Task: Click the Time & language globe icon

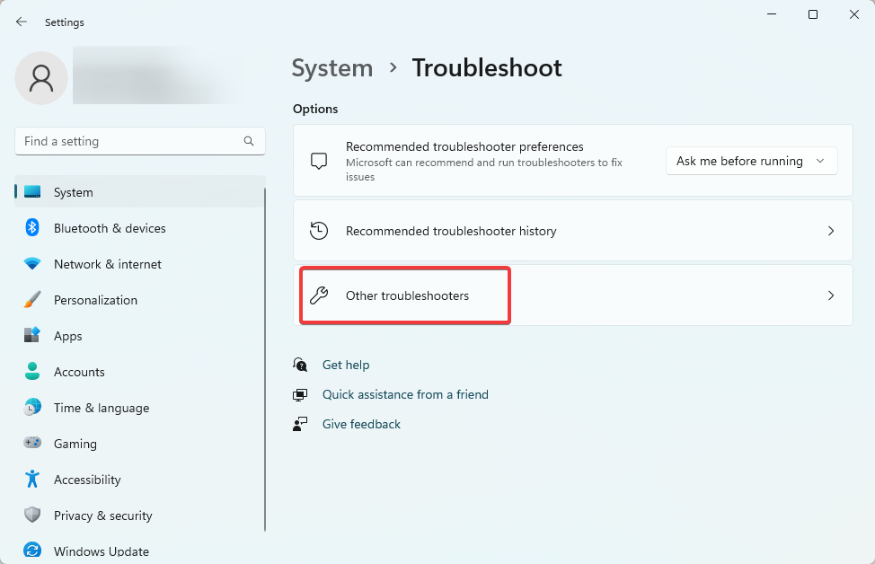Action: coord(32,407)
